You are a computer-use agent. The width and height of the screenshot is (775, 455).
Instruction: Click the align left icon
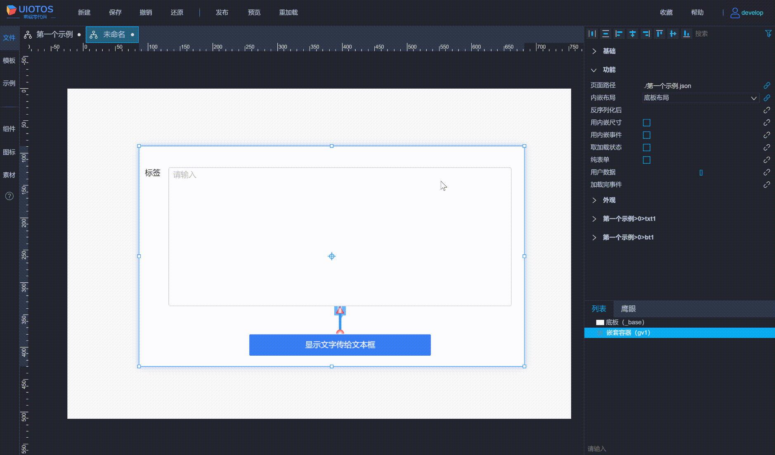pos(619,34)
